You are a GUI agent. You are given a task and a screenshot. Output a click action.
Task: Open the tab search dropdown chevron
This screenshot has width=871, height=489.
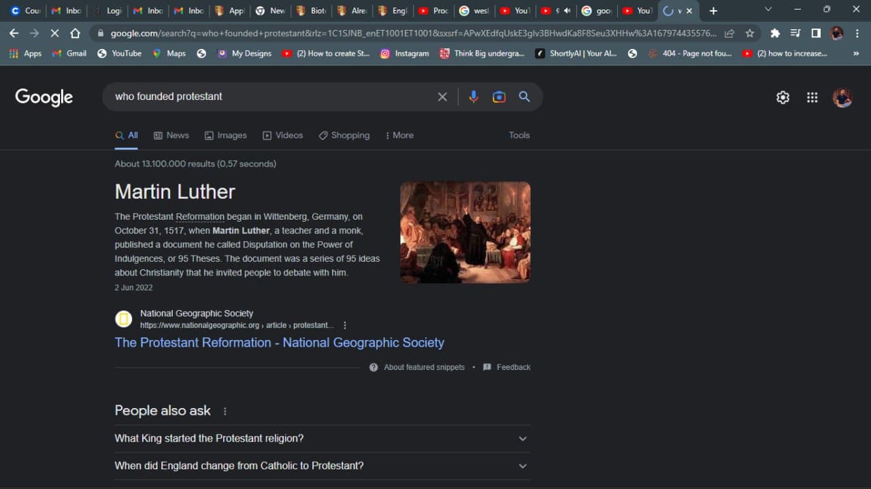pyautogui.click(x=768, y=10)
